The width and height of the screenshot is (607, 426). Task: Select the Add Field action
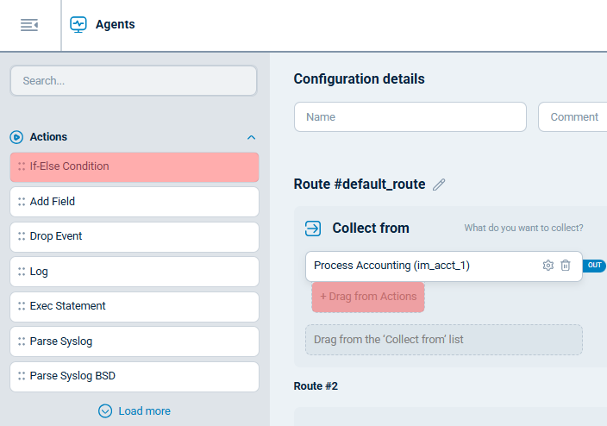coord(135,202)
